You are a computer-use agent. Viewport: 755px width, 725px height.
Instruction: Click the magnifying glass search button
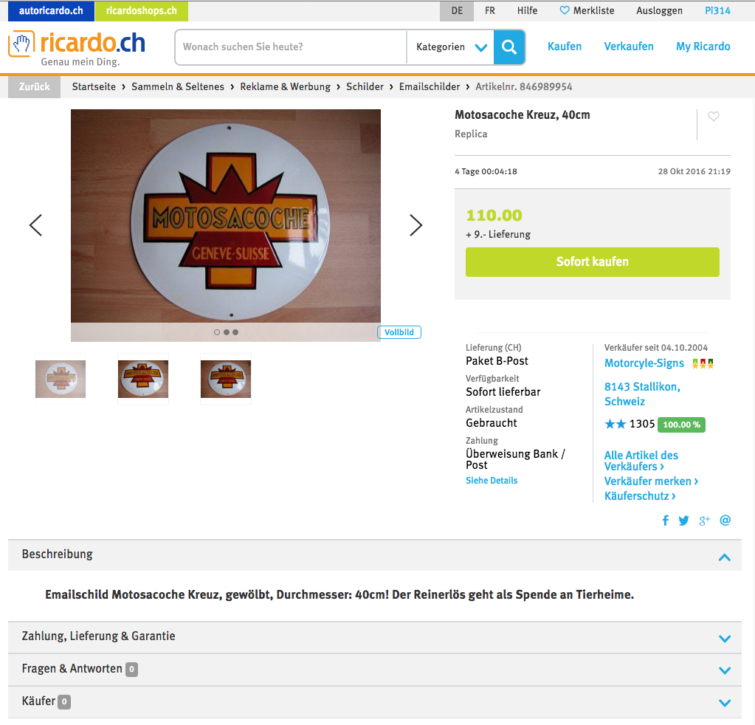[x=509, y=47]
